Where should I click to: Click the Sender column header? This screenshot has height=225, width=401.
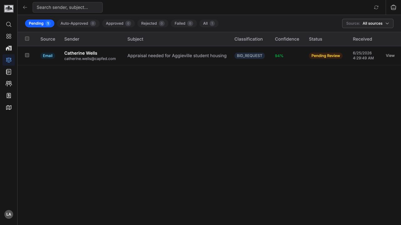[x=72, y=39]
